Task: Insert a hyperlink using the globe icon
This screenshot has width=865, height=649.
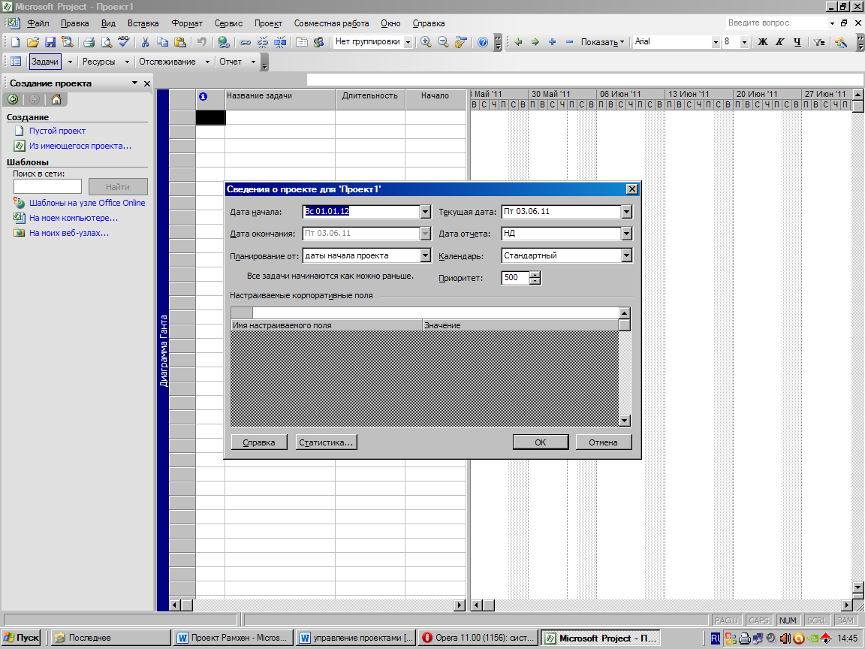Action: (x=224, y=42)
